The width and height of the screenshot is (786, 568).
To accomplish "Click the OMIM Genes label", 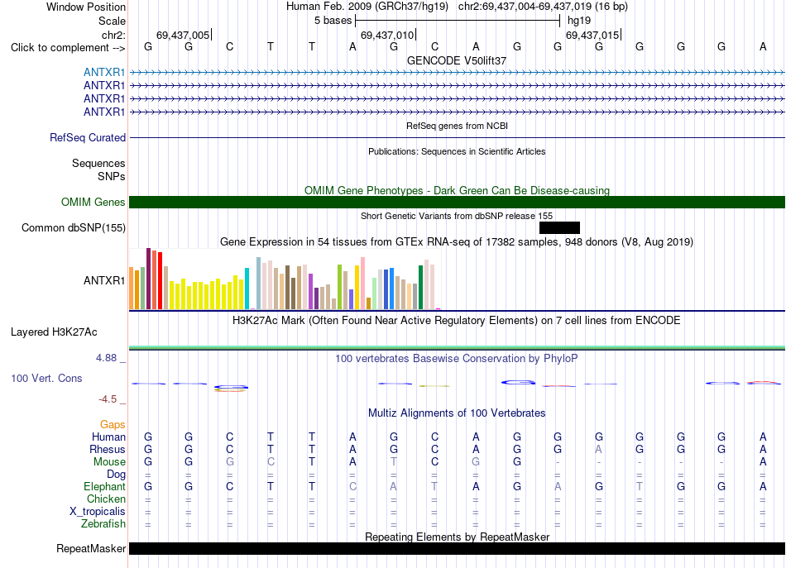I will [93, 202].
